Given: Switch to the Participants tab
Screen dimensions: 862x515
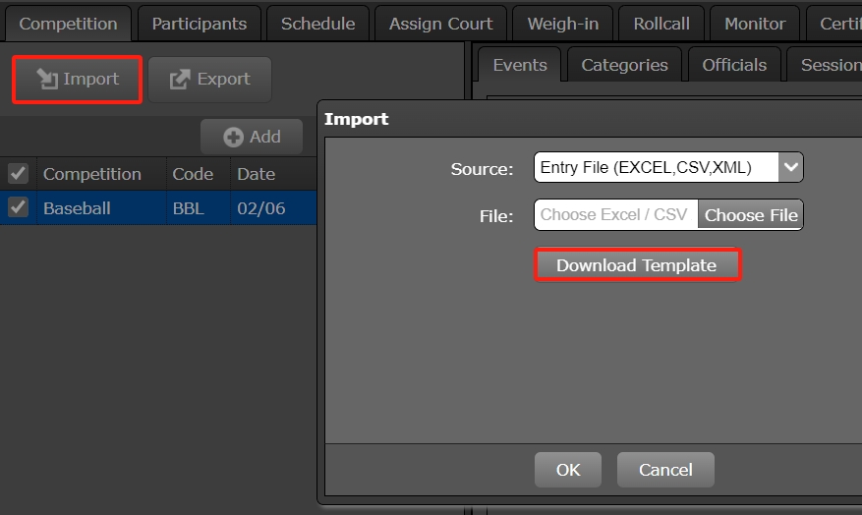Looking at the screenshot, I should click(x=199, y=24).
